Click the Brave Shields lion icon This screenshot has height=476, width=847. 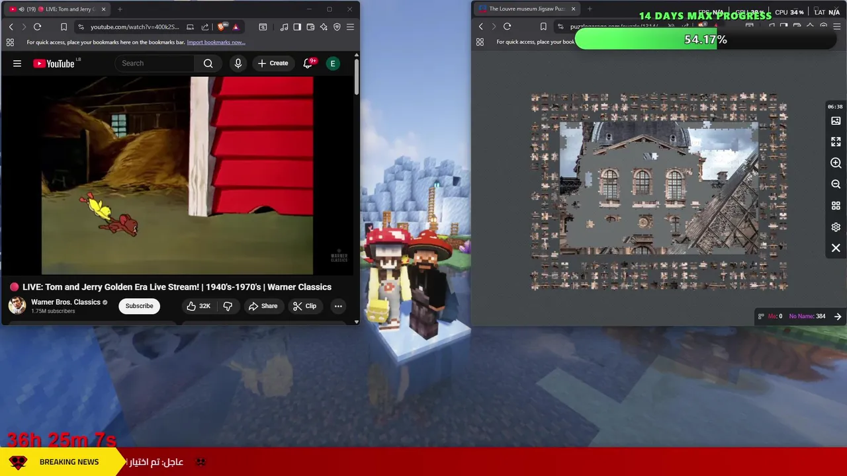(x=222, y=26)
